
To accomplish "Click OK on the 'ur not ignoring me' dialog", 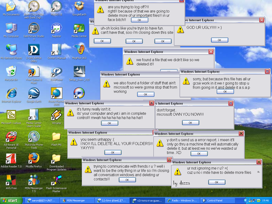I will (x=217, y=182).
